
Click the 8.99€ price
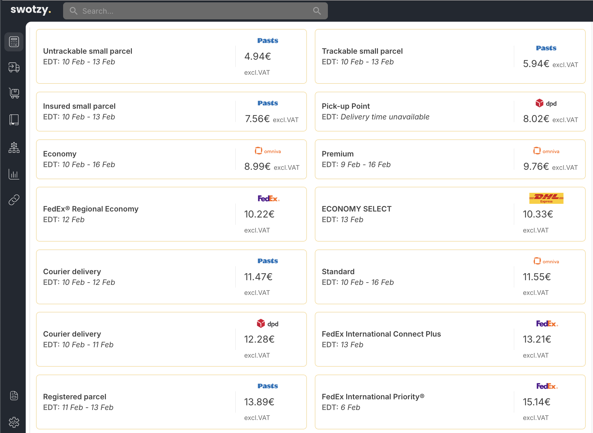(257, 166)
